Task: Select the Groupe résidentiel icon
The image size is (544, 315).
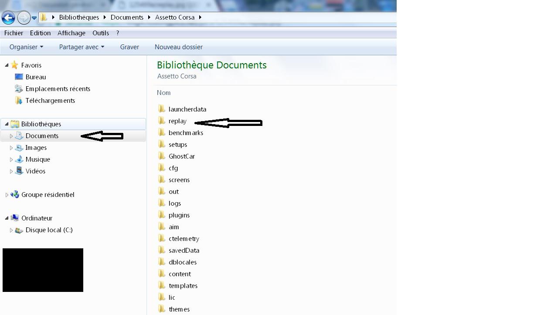Action: (x=15, y=195)
